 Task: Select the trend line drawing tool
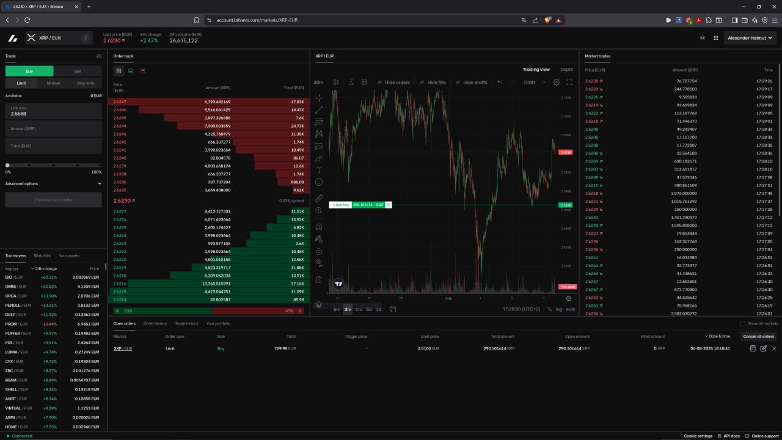tap(318, 110)
